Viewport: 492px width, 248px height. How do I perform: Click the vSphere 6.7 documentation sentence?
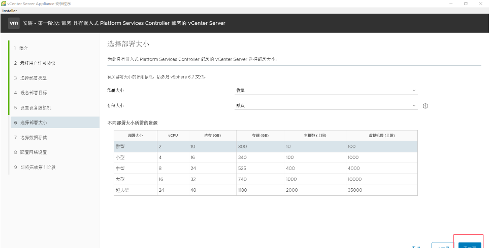coord(156,77)
